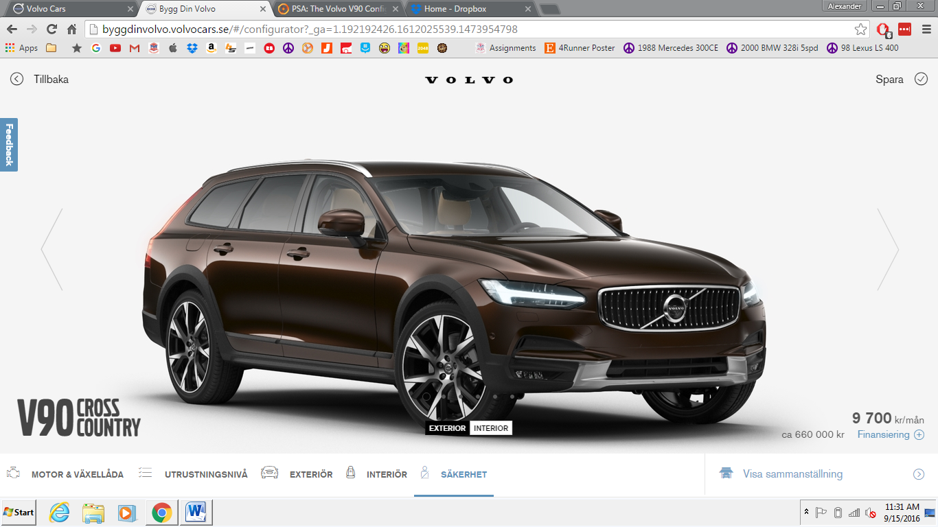Click the Windows Start button

coord(19,513)
